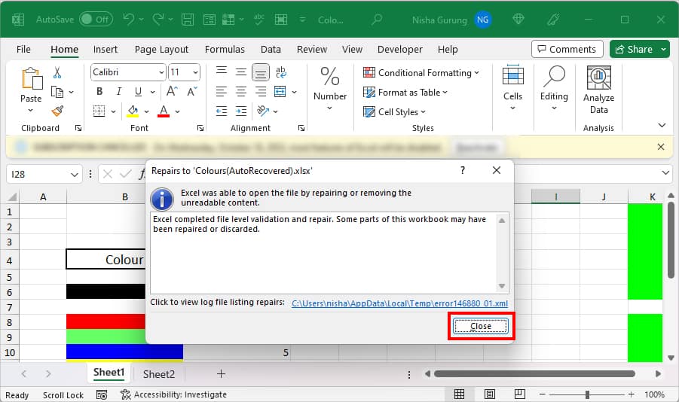The width and height of the screenshot is (679, 402).
Task: Click the Borders icon
Action: click(99, 111)
